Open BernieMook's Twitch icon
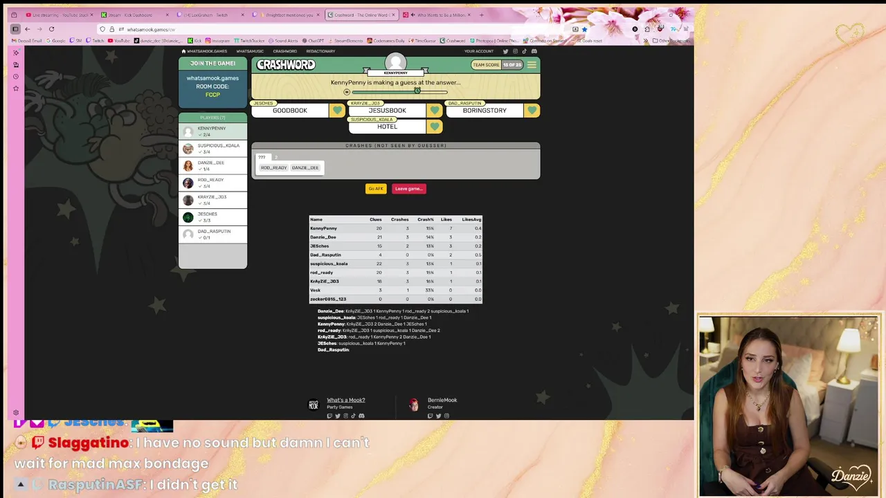The image size is (886, 498). pos(430,416)
